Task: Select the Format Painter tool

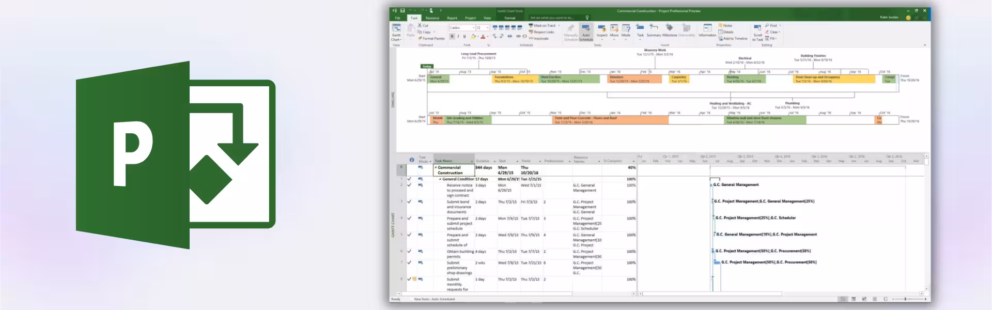Action: (431, 38)
